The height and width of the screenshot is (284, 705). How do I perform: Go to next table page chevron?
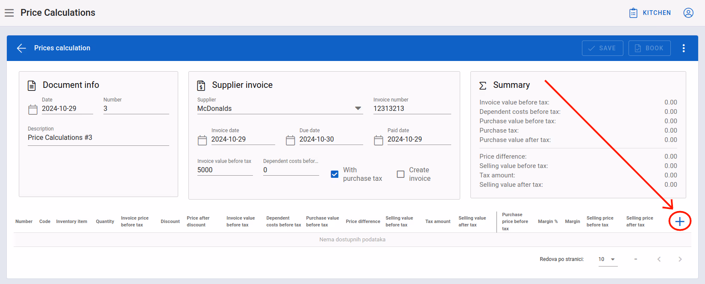coord(680,259)
